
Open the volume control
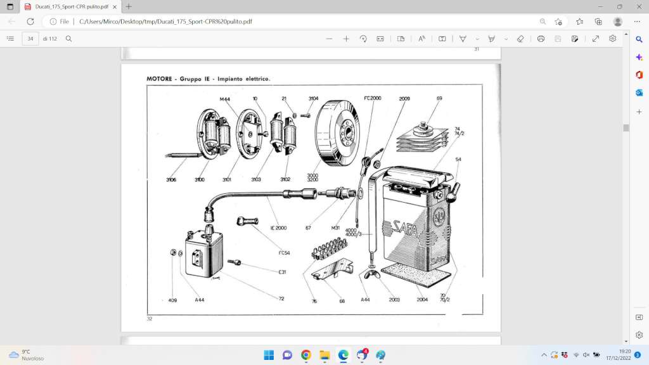[586, 355]
